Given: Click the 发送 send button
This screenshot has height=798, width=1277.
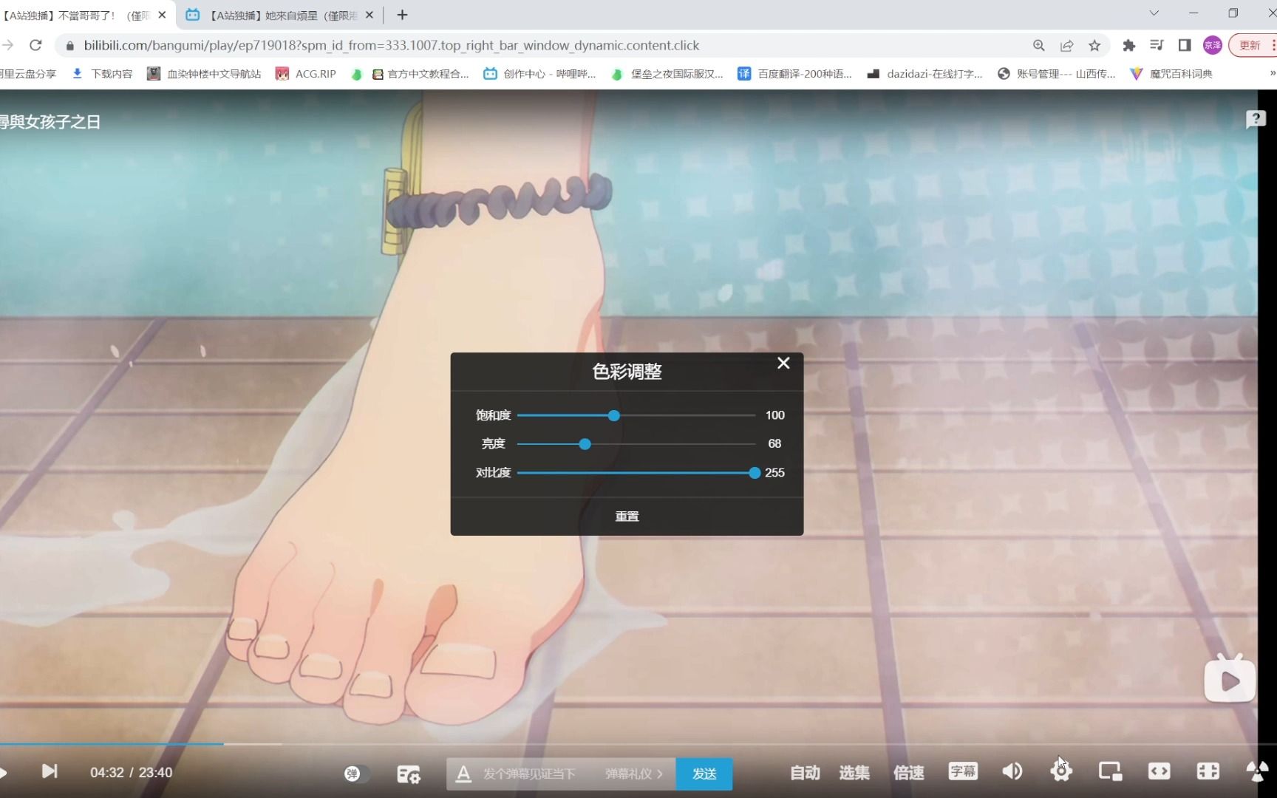Looking at the screenshot, I should [704, 774].
